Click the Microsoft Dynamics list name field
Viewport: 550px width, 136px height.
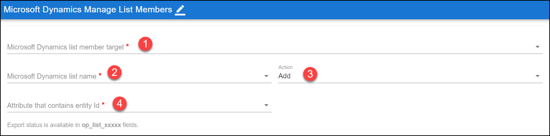139,76
